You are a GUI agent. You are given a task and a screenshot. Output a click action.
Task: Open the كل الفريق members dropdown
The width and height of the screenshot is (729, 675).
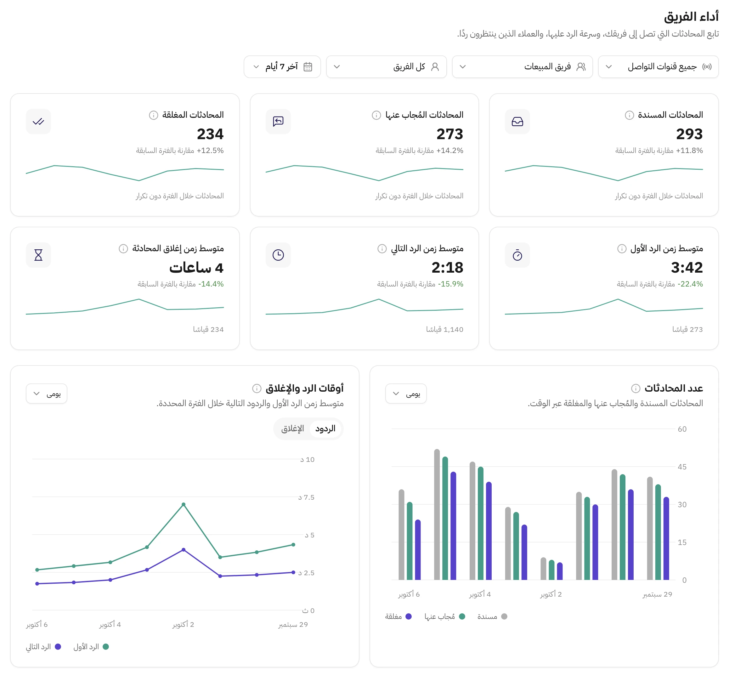[387, 67]
